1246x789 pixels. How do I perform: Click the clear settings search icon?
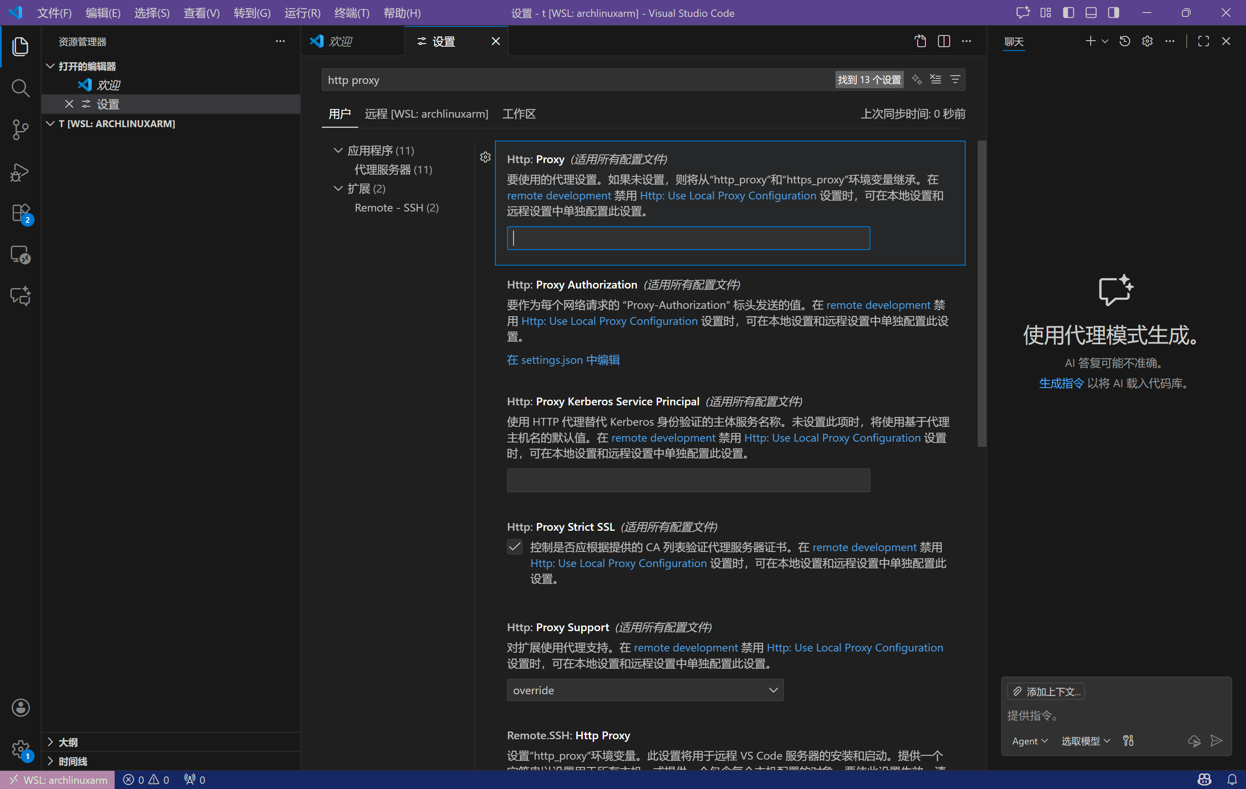click(935, 80)
